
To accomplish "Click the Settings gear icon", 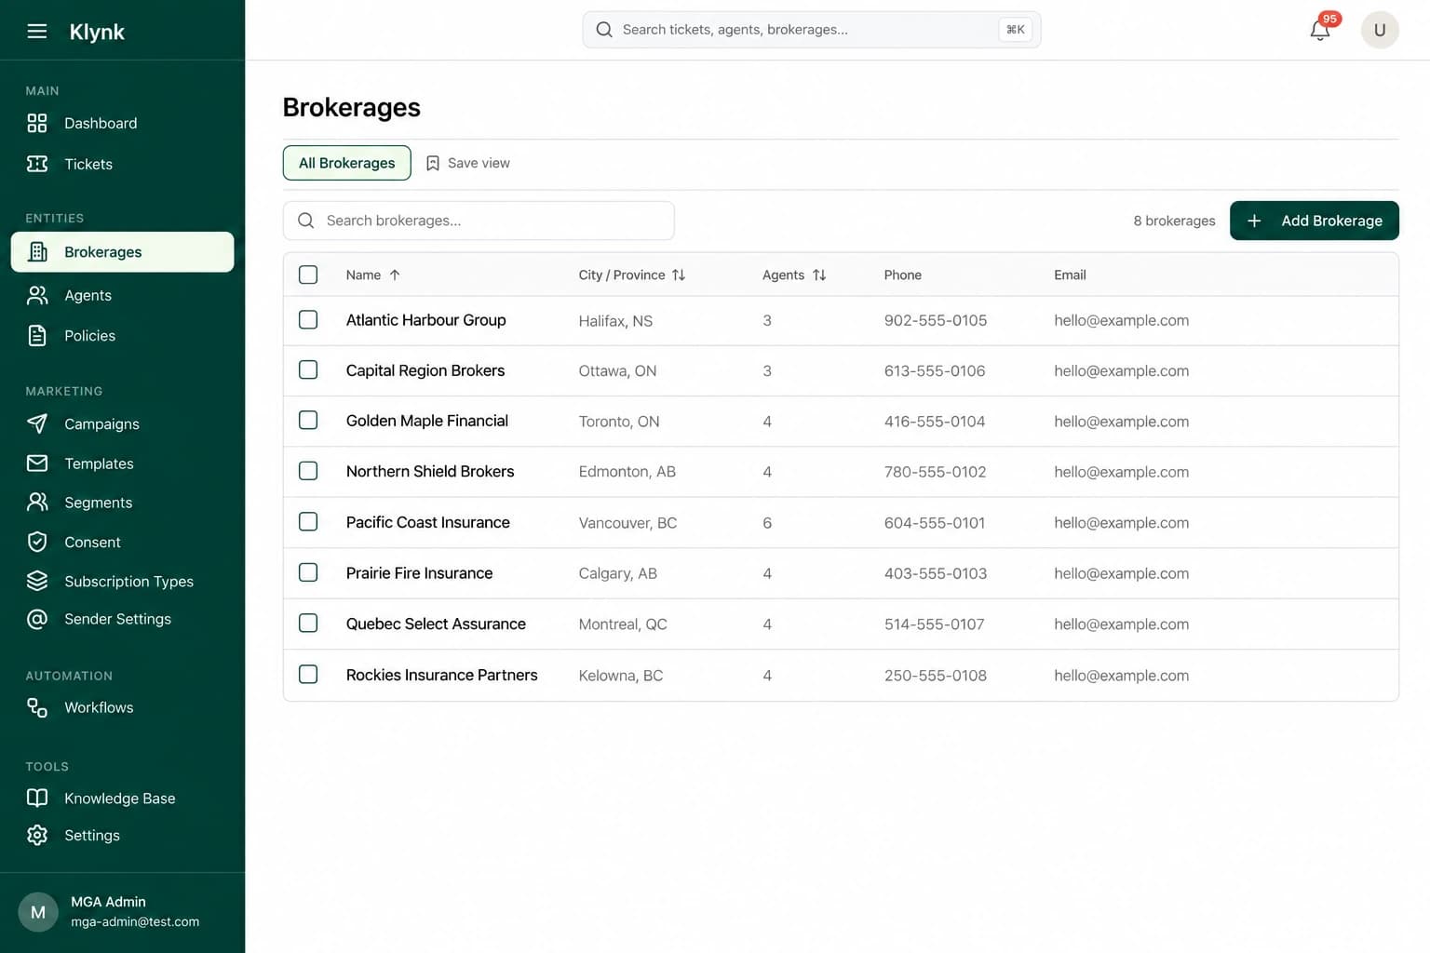I will (x=37, y=835).
